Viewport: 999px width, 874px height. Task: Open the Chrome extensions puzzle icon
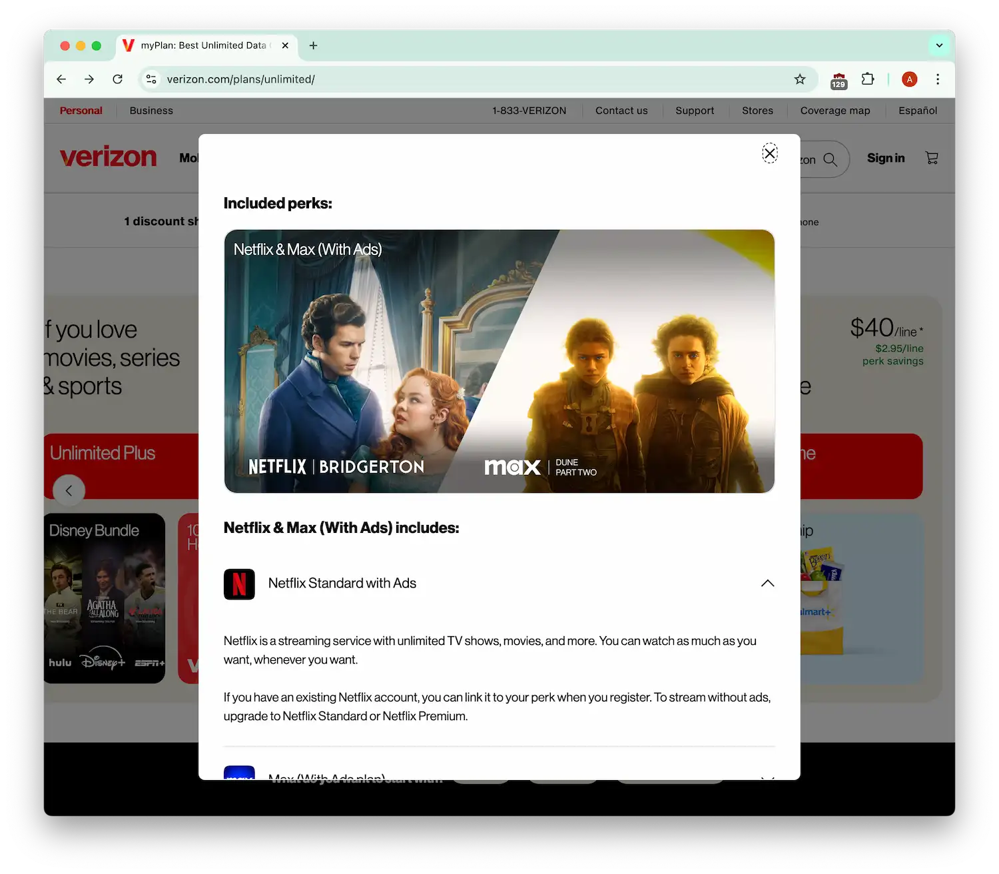pyautogui.click(x=868, y=79)
